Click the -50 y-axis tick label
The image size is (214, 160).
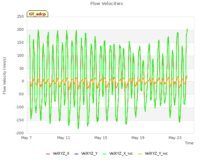pyautogui.click(x=21, y=94)
